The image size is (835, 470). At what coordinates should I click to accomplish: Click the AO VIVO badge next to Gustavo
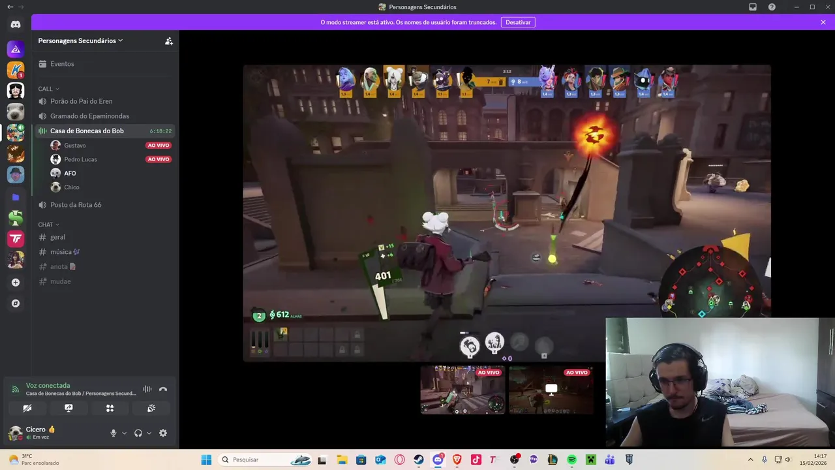click(x=159, y=146)
